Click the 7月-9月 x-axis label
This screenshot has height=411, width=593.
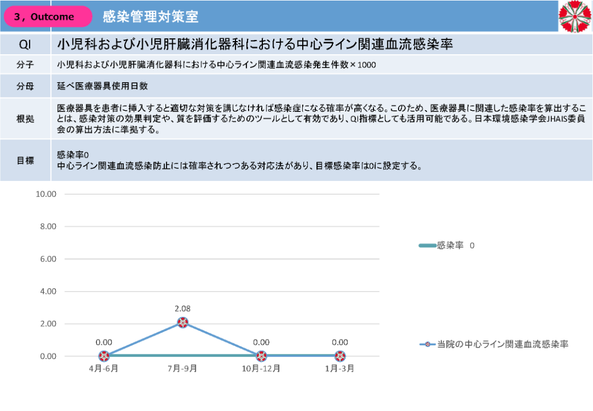click(182, 369)
